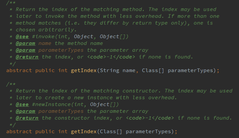The width and height of the screenshot is (239, 138).
Task: Click the doc parameter 'name' after the first @param
Action: tap(45, 43)
